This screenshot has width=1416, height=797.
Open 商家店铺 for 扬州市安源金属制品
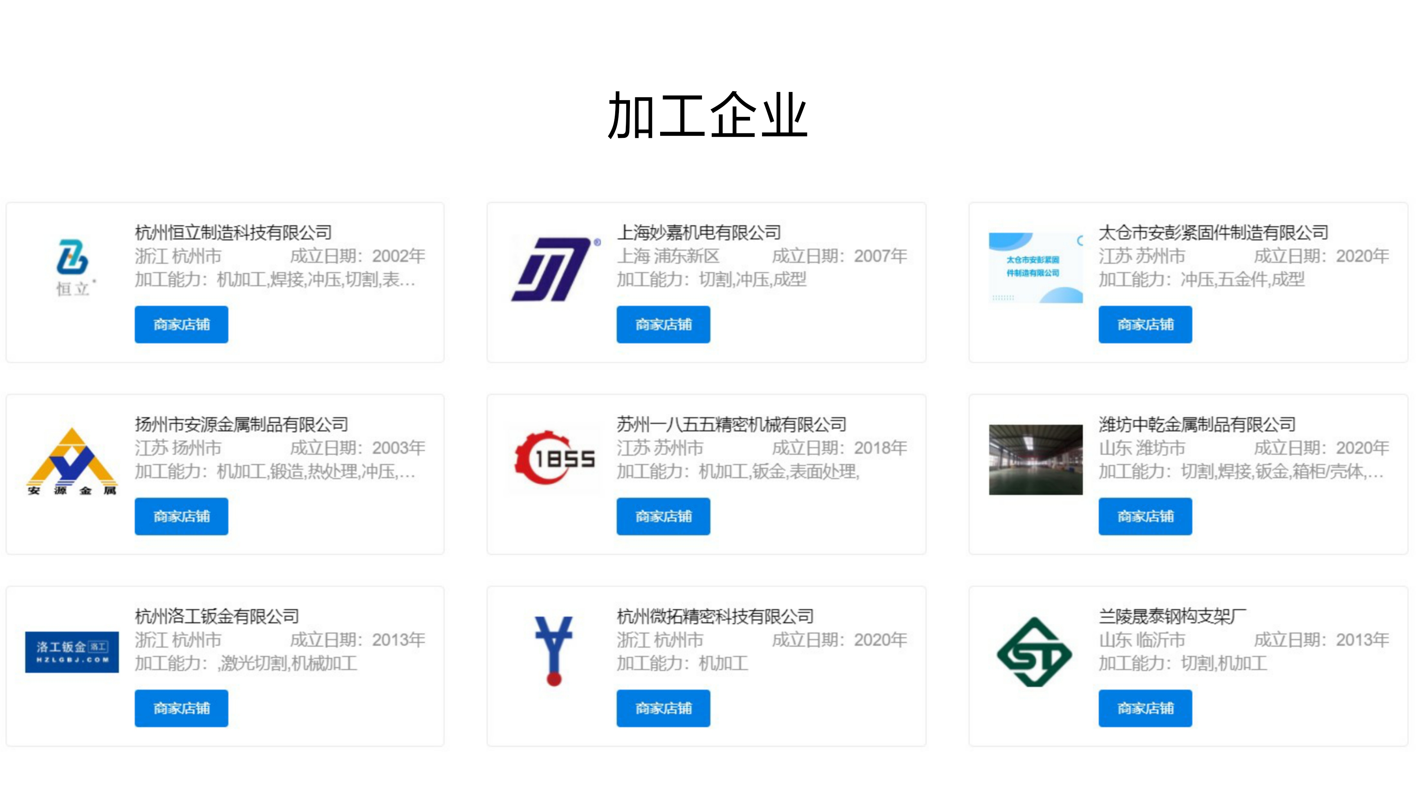point(181,516)
